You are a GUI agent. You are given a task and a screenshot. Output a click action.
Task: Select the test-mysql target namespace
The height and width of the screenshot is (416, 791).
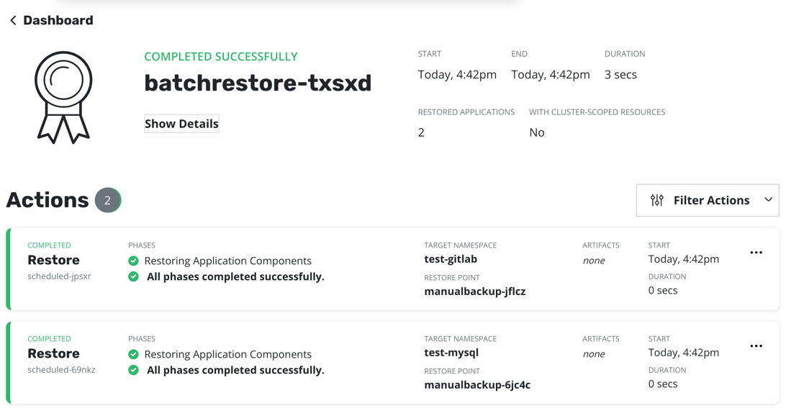(451, 353)
